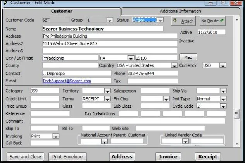Click the pencil icon in title bar
This screenshot has height=163, width=245.
[6, 3]
